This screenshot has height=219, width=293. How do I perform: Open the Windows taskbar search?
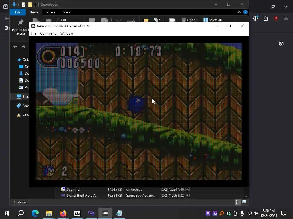[x=21, y=213]
